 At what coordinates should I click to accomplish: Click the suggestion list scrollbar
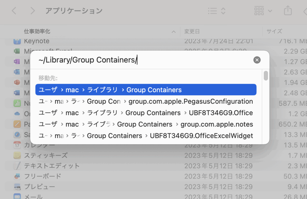266,76
